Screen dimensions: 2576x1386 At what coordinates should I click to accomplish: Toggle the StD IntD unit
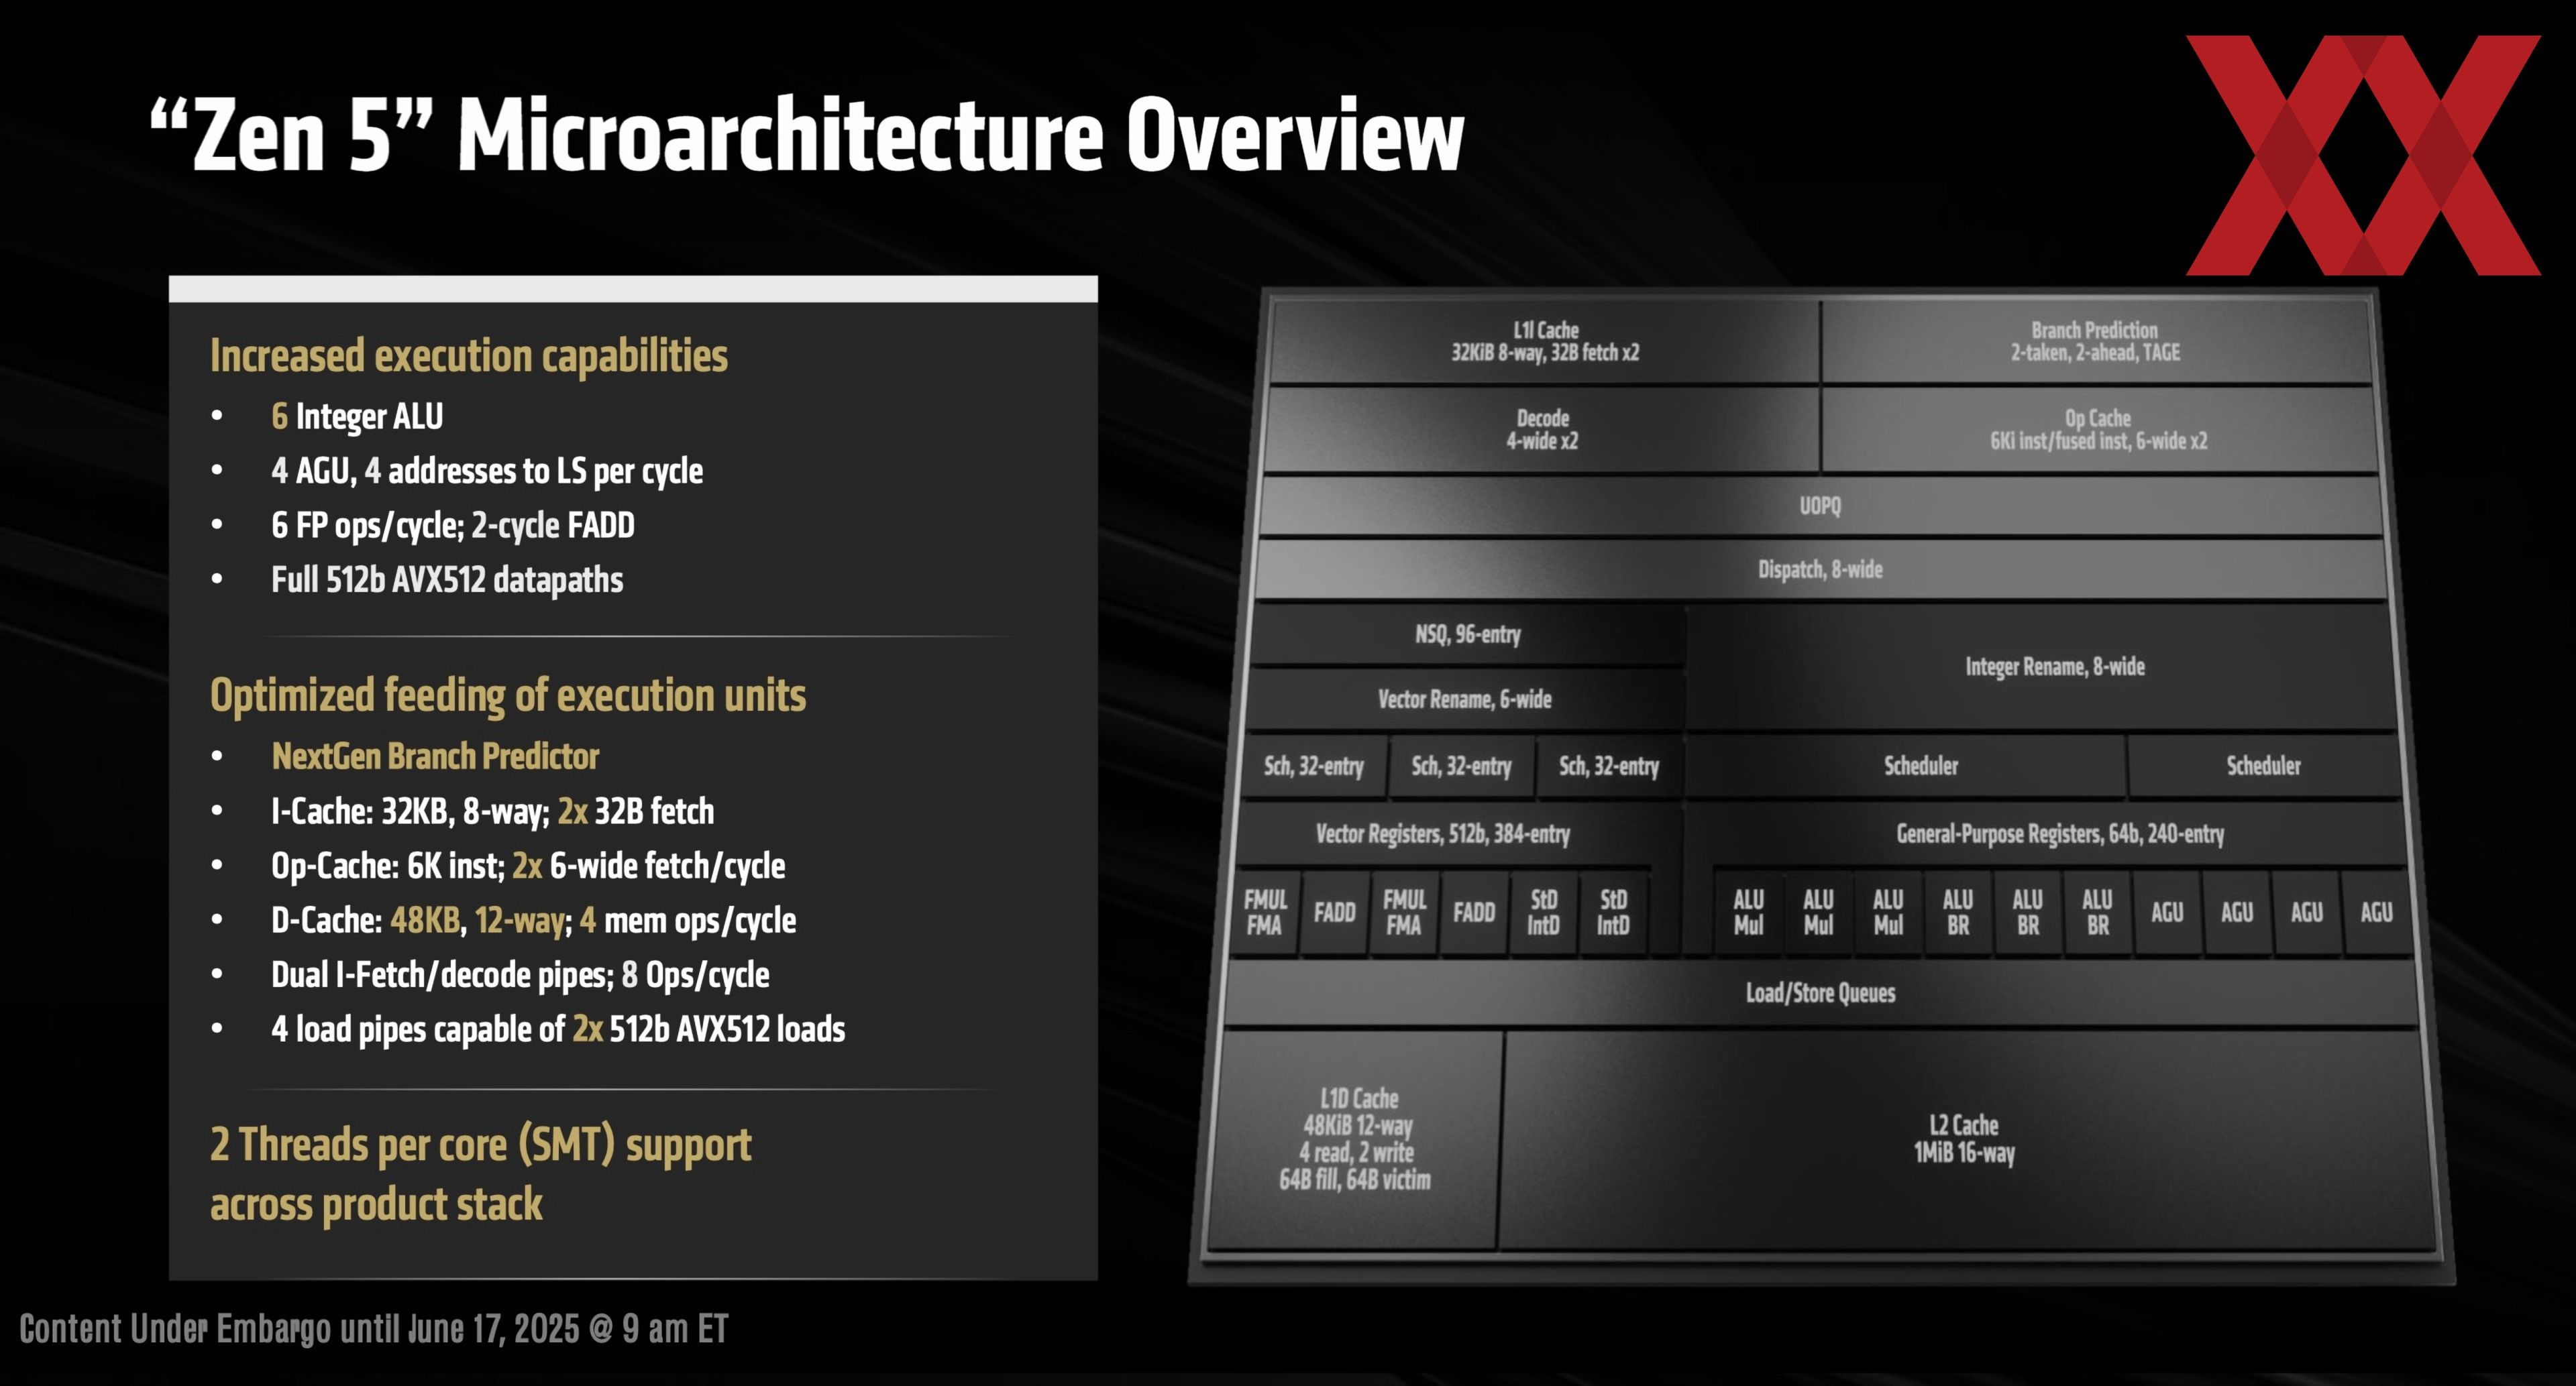click(1543, 911)
